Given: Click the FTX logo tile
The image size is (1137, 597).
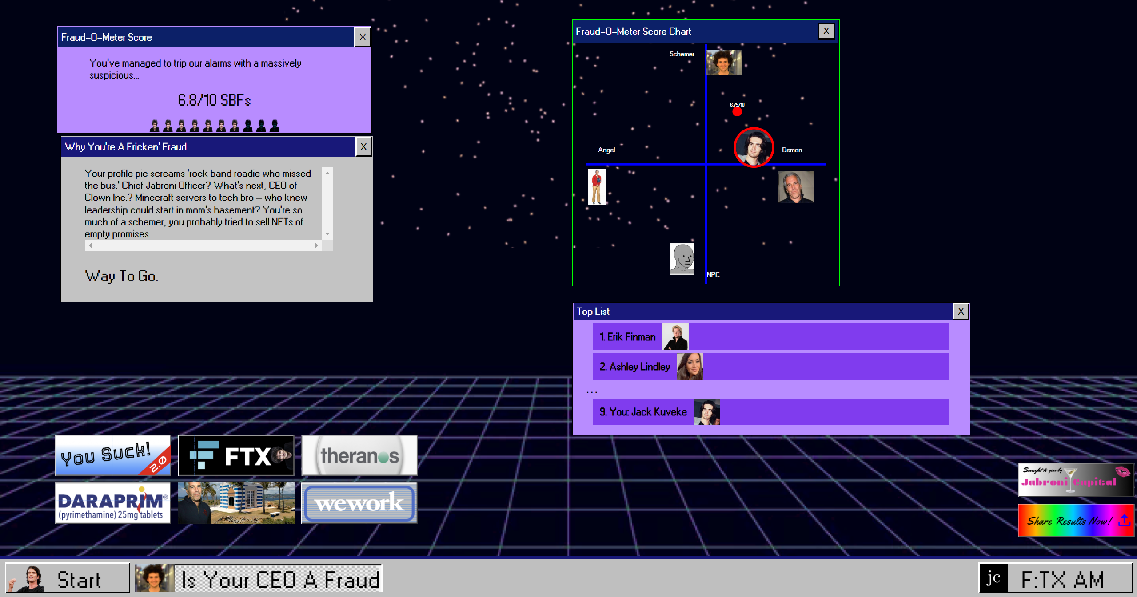Looking at the screenshot, I should point(236,455).
